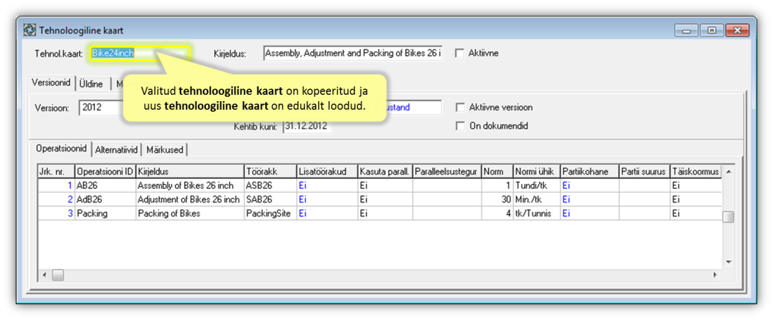Click the horizontal scrollbar right arrow
773x320 pixels.
click(x=716, y=275)
